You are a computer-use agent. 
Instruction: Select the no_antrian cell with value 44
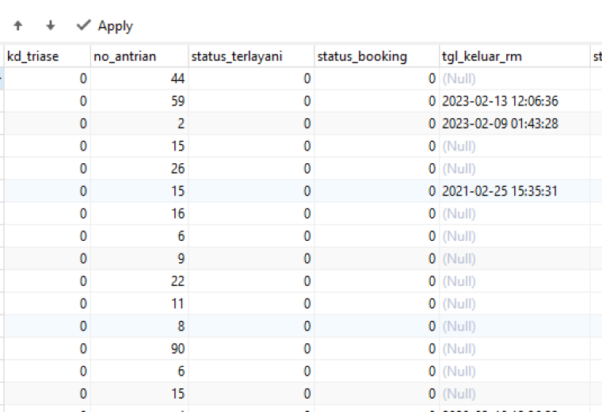pos(139,78)
